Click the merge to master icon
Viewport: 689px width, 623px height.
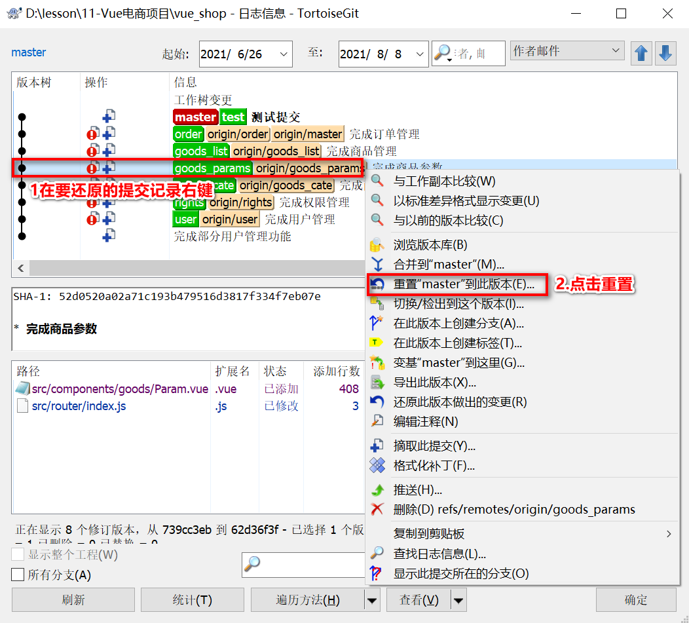point(377,264)
